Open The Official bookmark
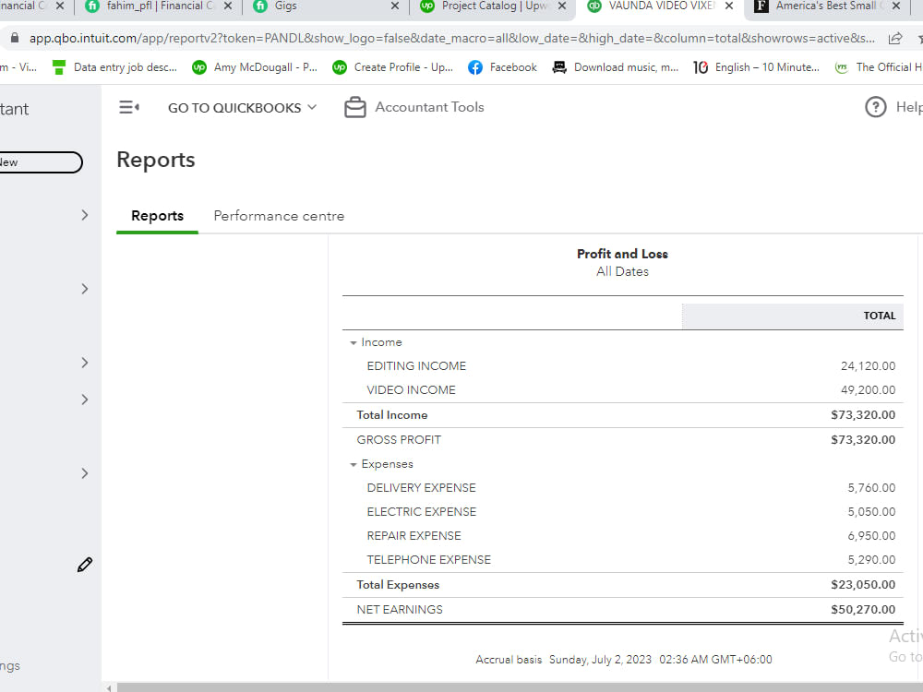This screenshot has width=923, height=692. [x=879, y=67]
